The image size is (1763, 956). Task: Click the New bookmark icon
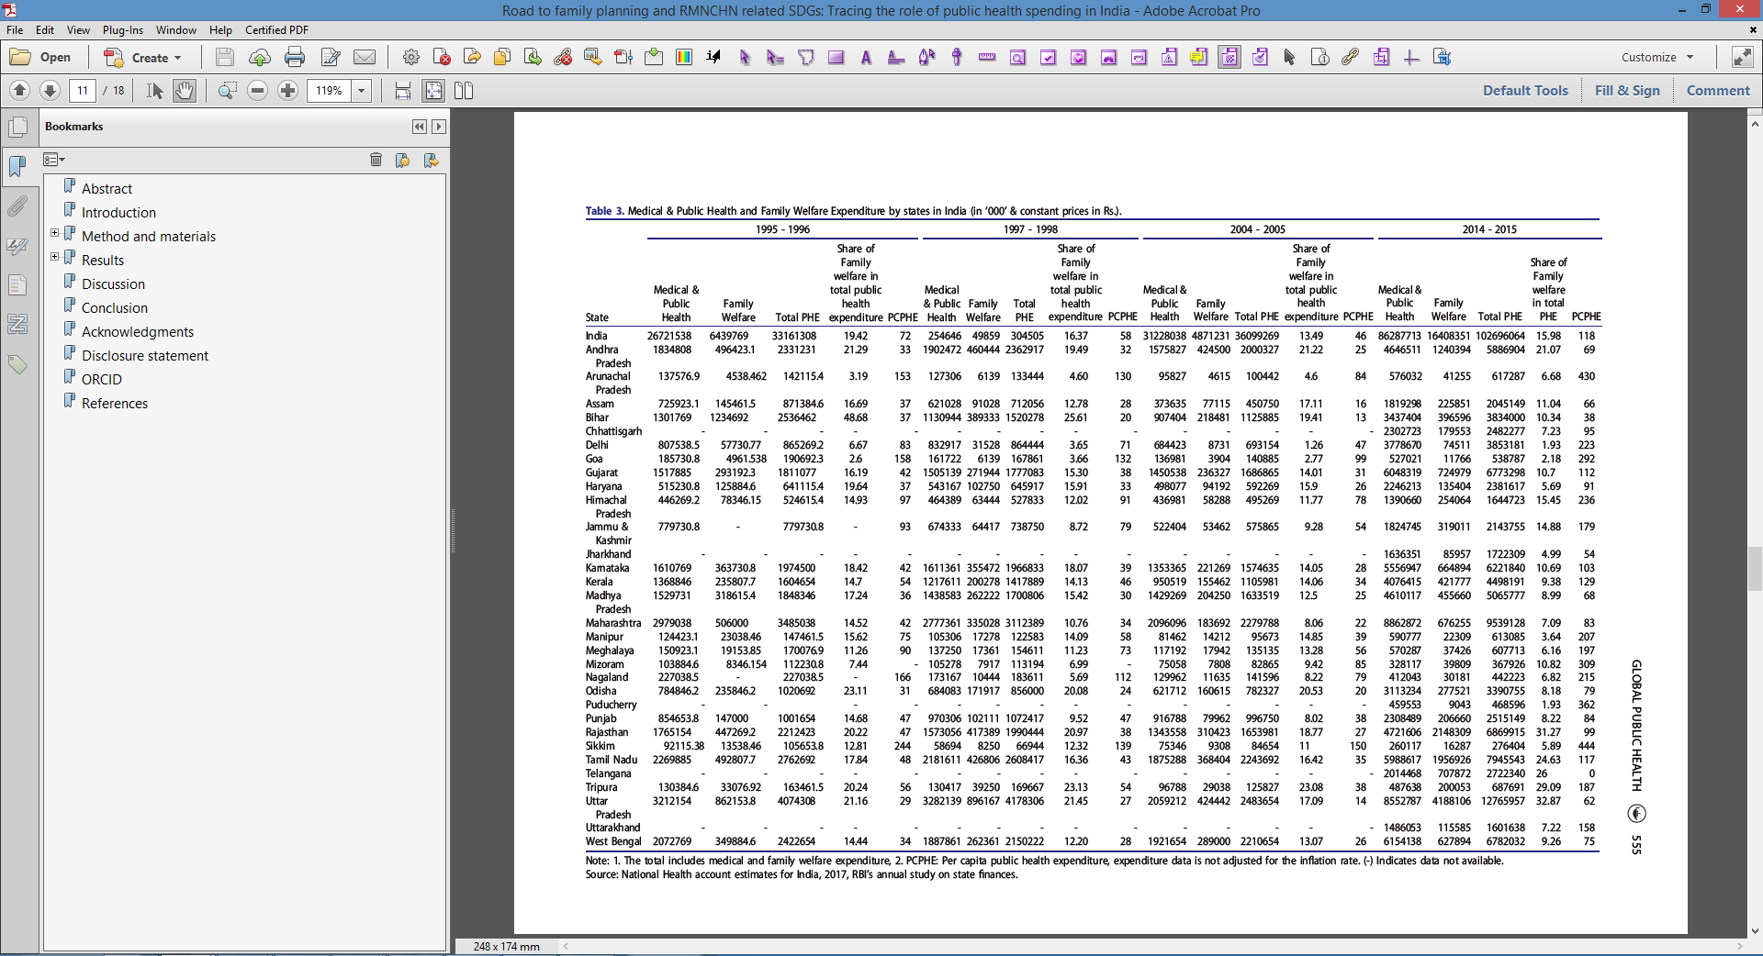403,160
